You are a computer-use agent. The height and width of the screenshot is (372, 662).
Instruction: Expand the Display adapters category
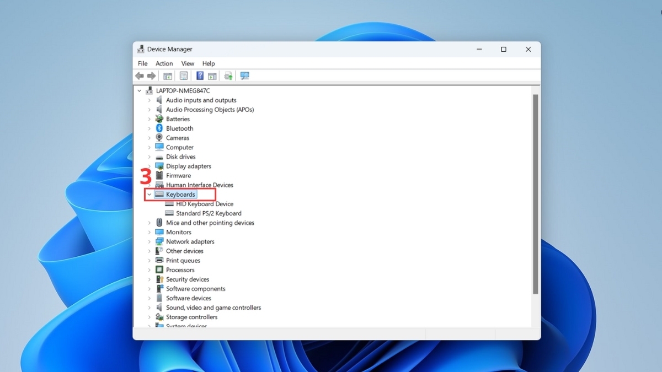click(148, 166)
